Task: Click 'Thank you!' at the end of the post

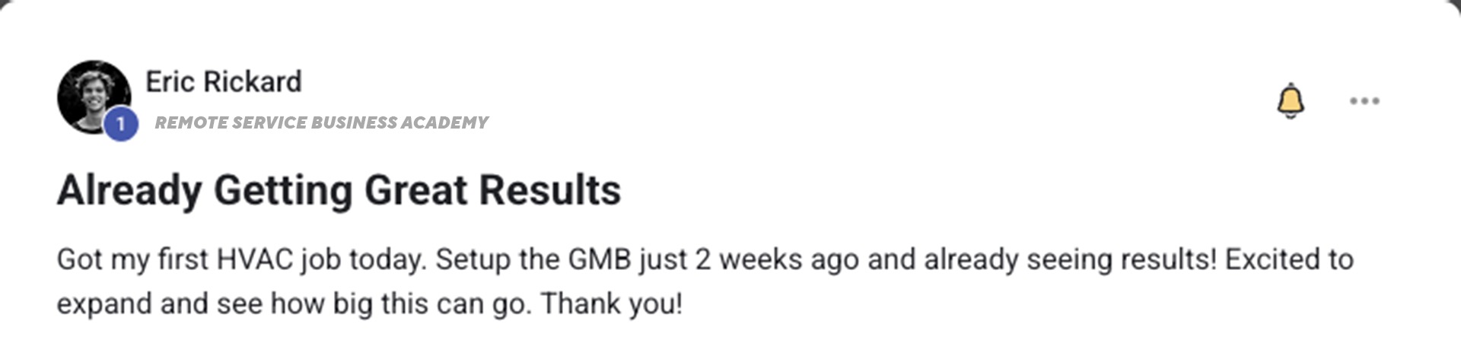Action: [x=612, y=303]
